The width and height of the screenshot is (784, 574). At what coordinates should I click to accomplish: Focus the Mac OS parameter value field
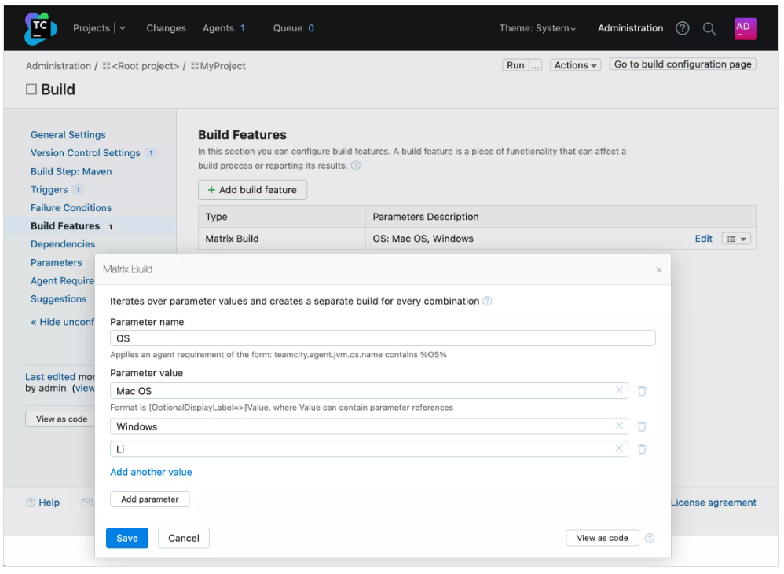[x=369, y=391]
